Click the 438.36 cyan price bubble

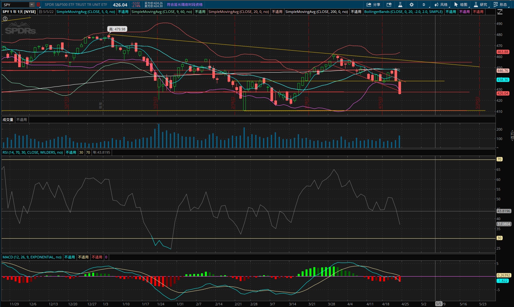503,80
